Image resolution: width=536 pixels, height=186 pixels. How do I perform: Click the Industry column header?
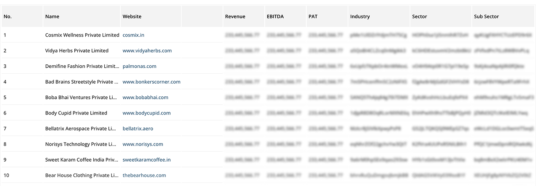click(x=379, y=16)
